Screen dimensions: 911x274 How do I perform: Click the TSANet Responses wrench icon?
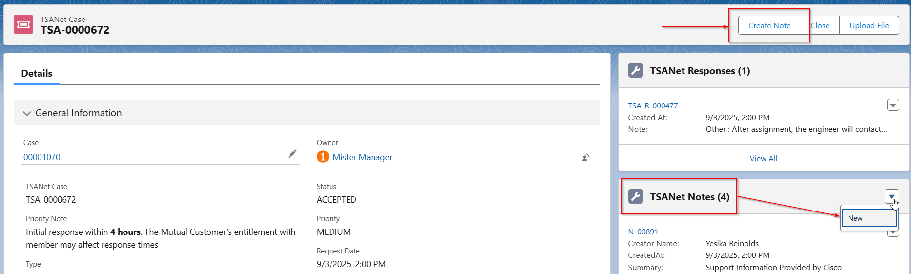coord(635,71)
